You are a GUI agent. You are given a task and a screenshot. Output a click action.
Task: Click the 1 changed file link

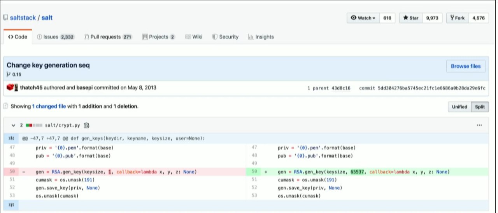[x=49, y=106]
